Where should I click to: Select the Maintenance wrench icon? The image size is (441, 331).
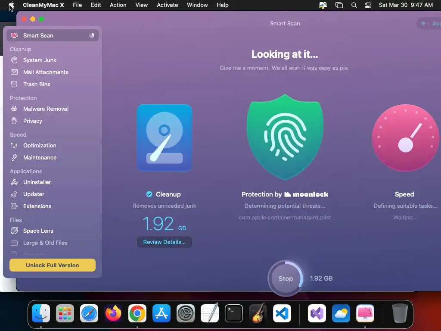click(x=14, y=157)
